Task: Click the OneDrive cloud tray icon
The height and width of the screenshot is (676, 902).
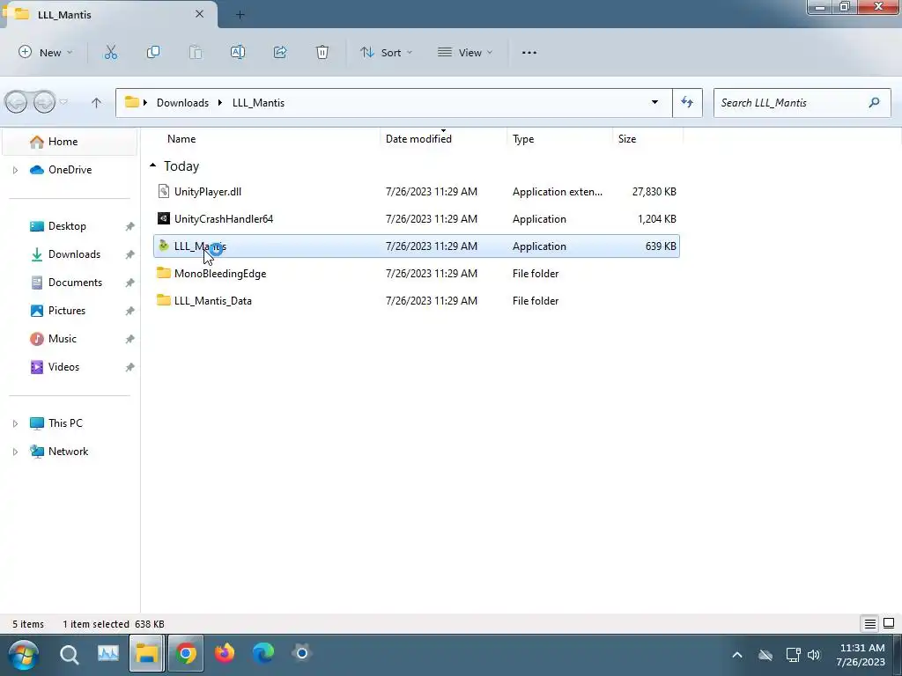Action: [x=765, y=655]
